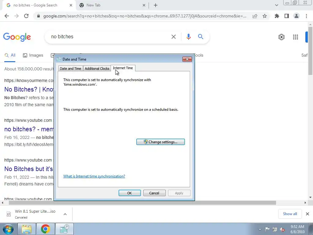
Task: Click the horizontal page scrollbar
Action: coord(142,203)
